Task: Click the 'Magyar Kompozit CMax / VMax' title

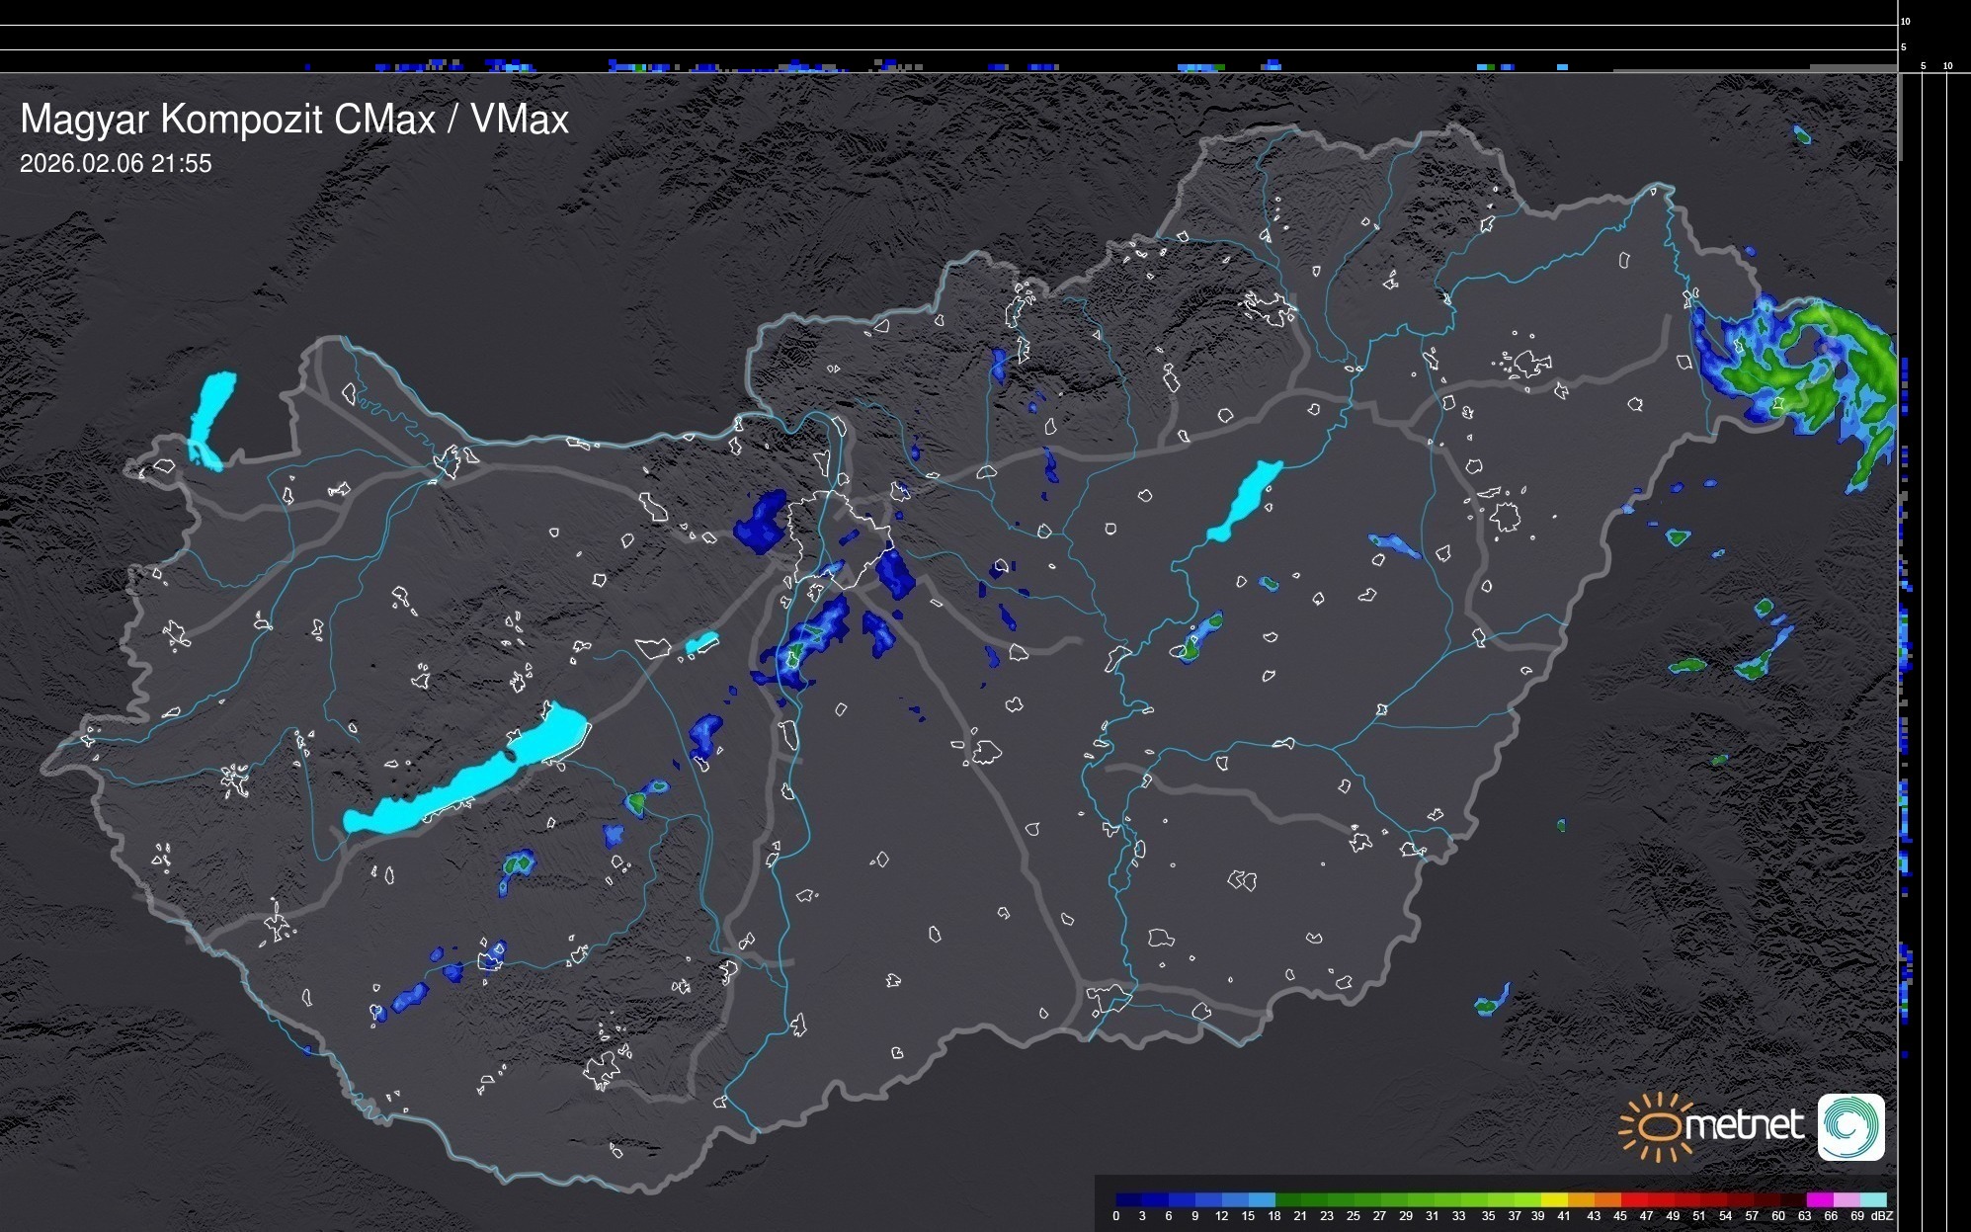Action: (x=294, y=120)
